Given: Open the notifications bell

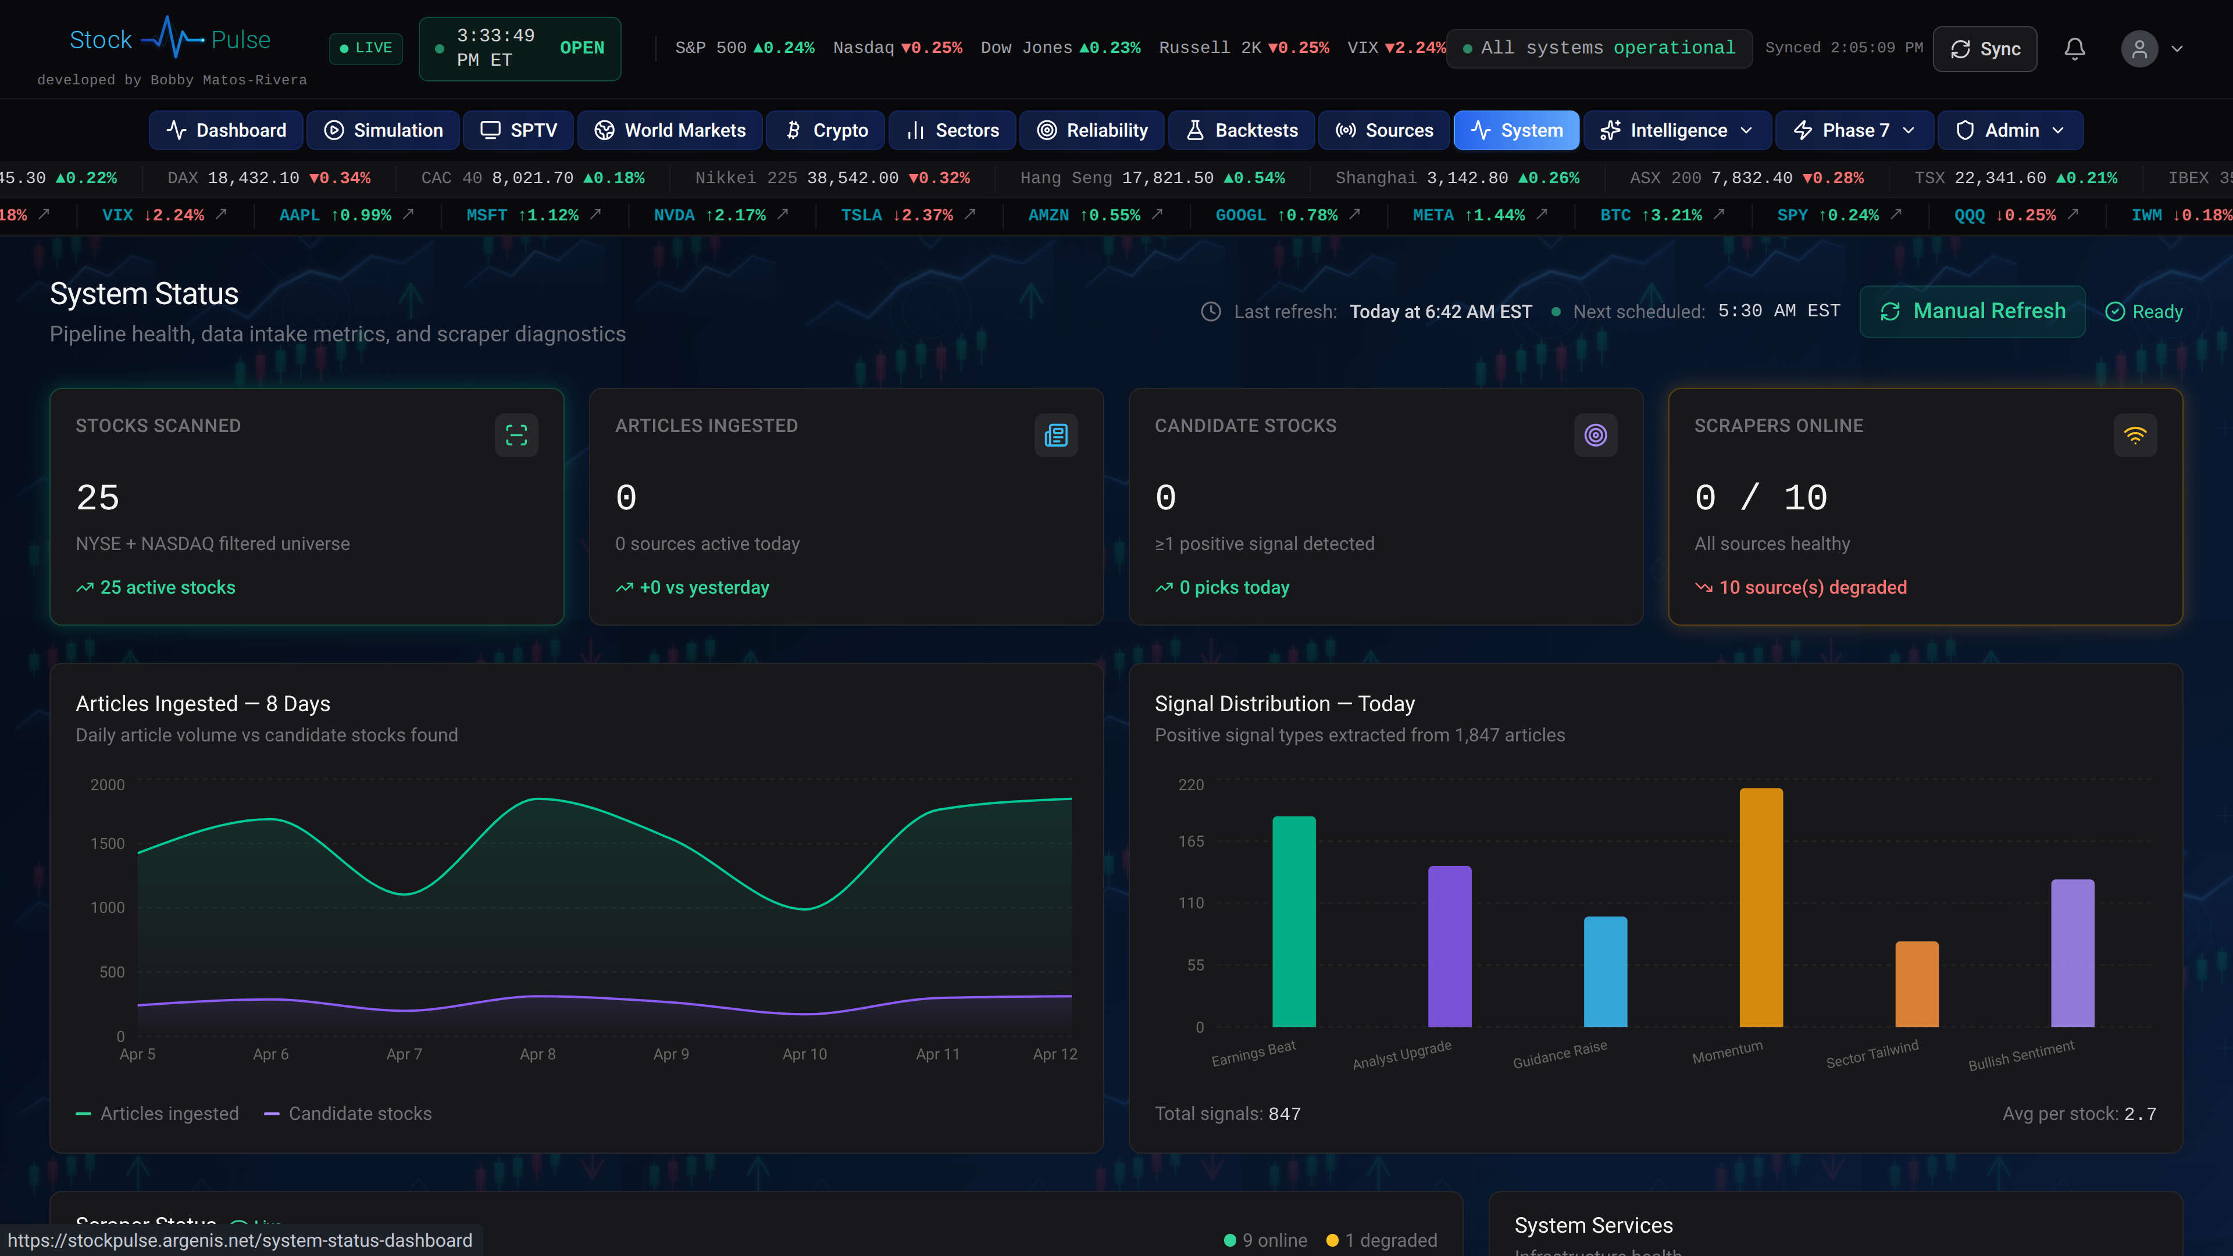Looking at the screenshot, I should tap(2074, 48).
